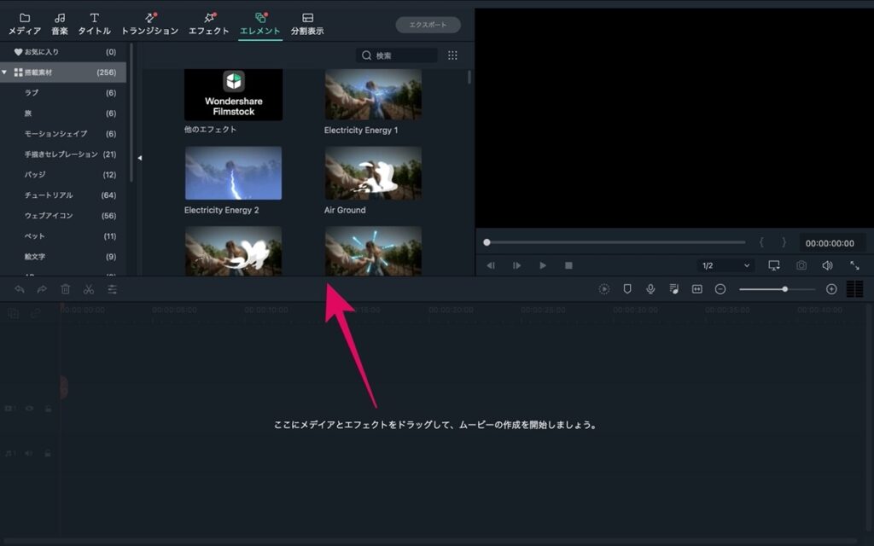Toggle video track 1 visibility eye
874x546 pixels.
pyautogui.click(x=30, y=409)
